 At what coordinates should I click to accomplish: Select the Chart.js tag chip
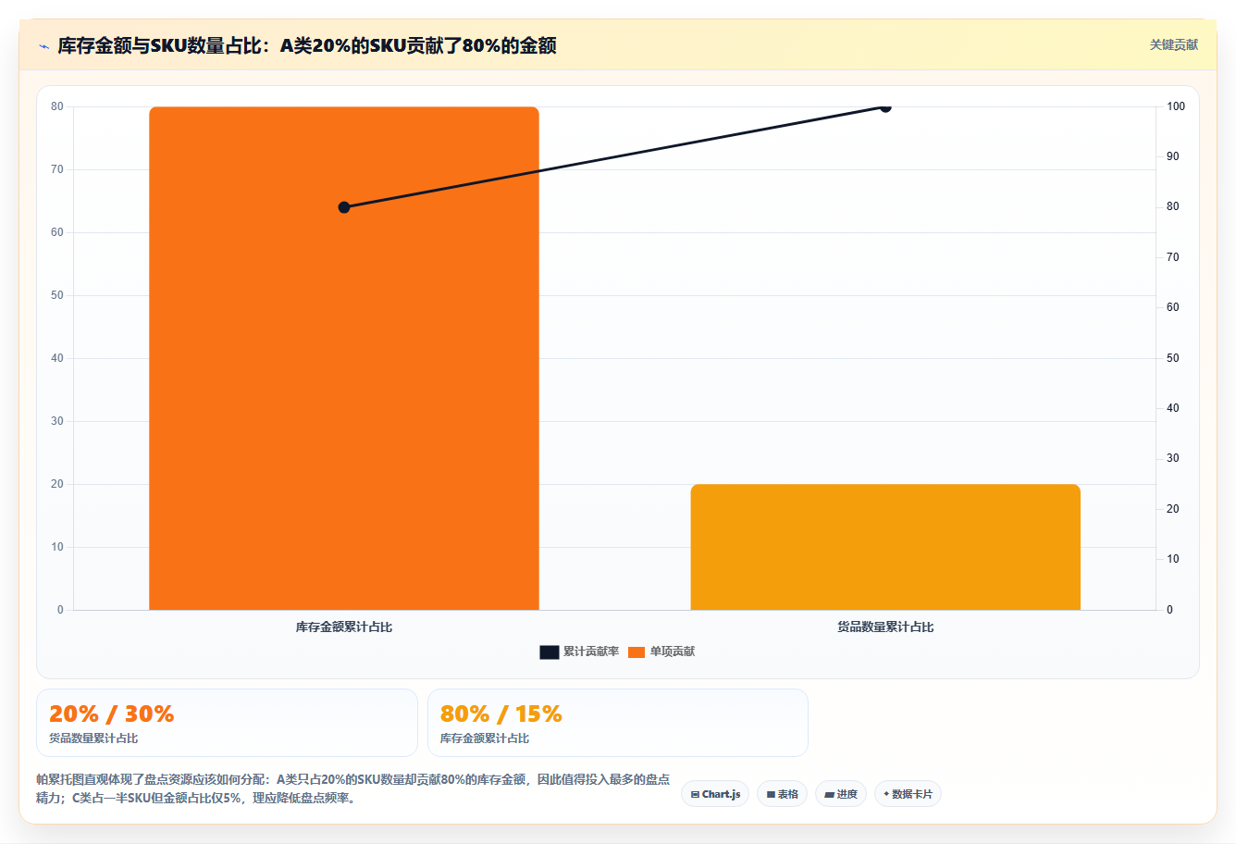tap(715, 794)
